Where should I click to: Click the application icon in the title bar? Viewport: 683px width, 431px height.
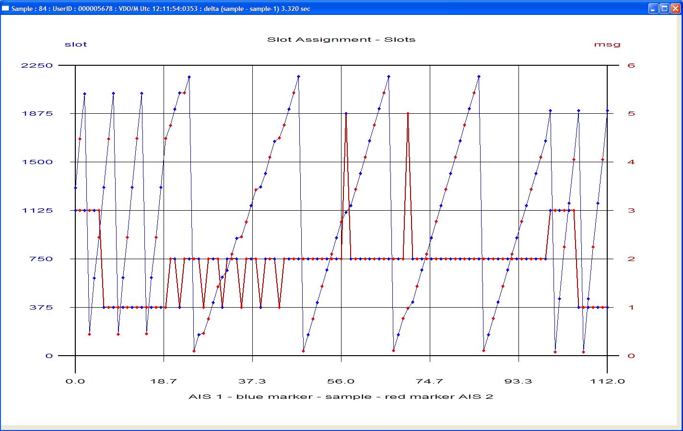[x=5, y=9]
